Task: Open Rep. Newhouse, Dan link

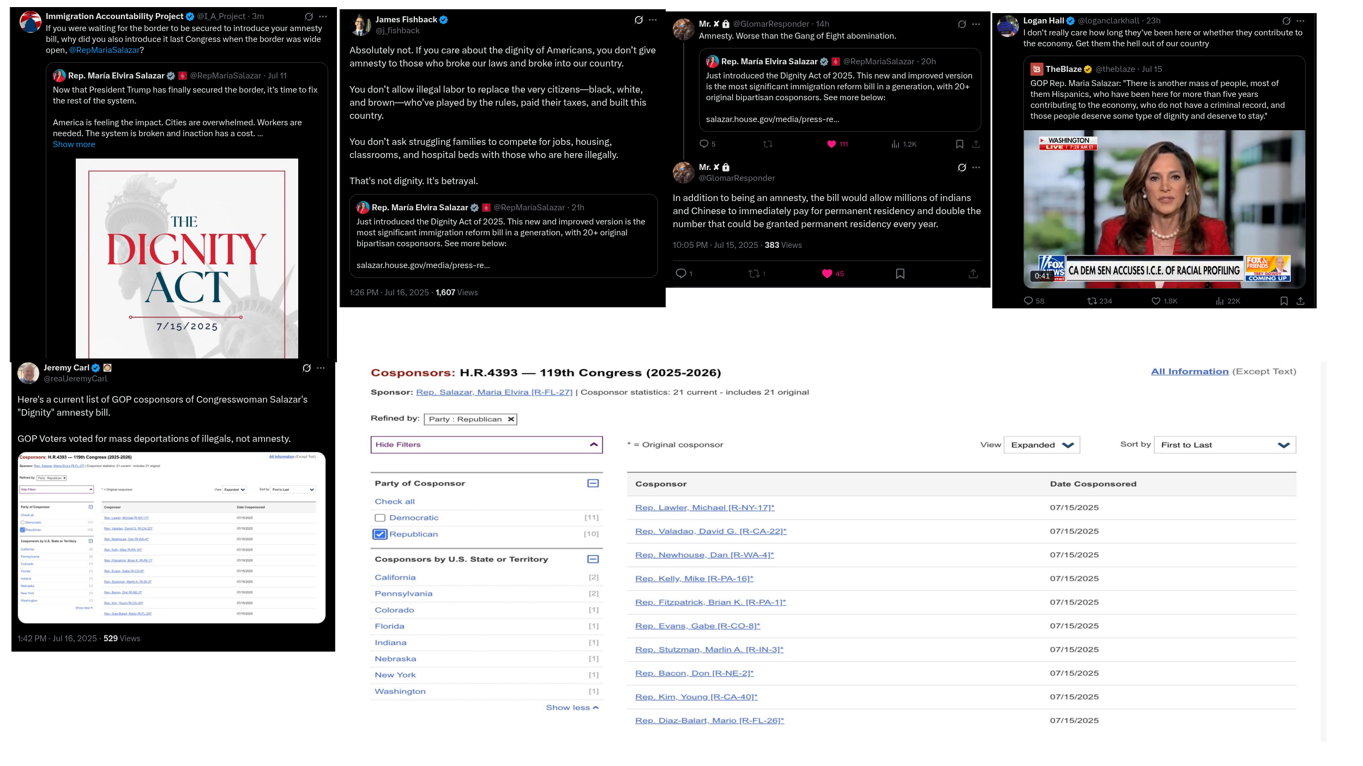Action: [704, 555]
